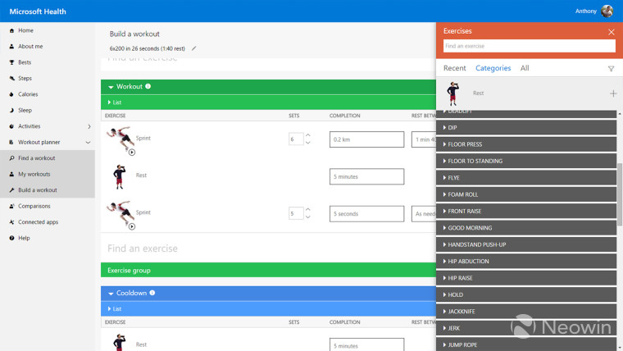Collapse the Workout section
Viewport: 623px width, 351px height.
[x=111, y=87]
